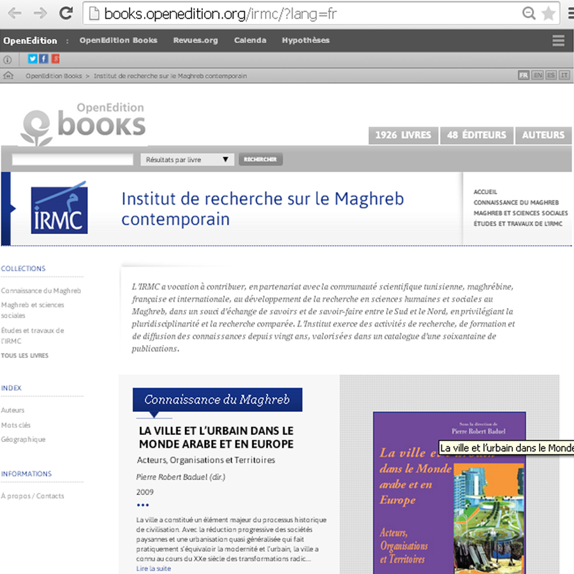Bookmark page with the star icon
This screenshot has width=574, height=574.
[548, 13]
